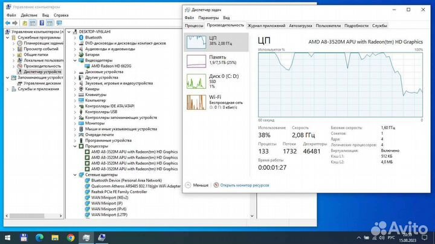Click the Realtek PCIe FE Family Controller icon

[87, 192]
